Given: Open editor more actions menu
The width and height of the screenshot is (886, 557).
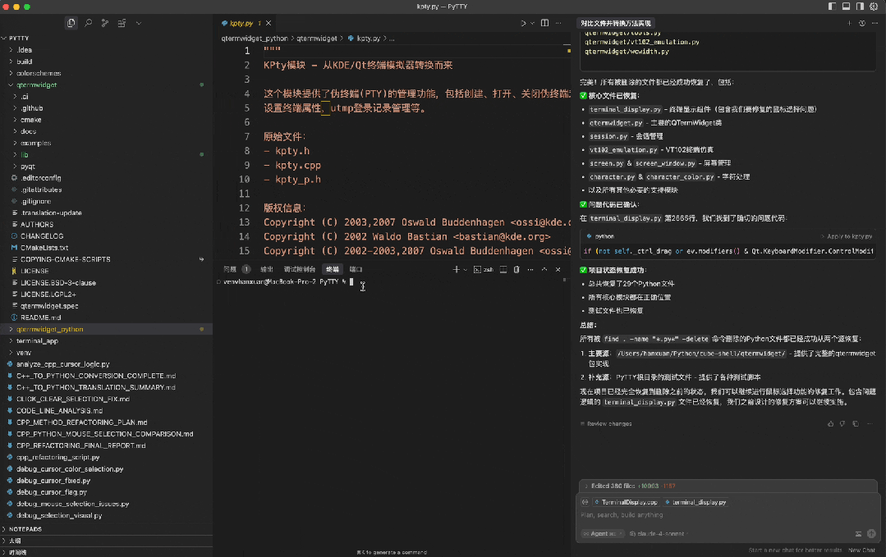Looking at the screenshot, I should [x=559, y=23].
